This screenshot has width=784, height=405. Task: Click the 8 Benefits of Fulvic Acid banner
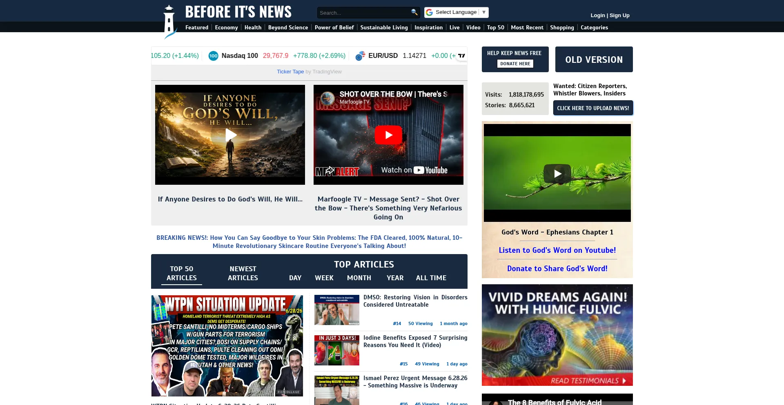click(557, 400)
